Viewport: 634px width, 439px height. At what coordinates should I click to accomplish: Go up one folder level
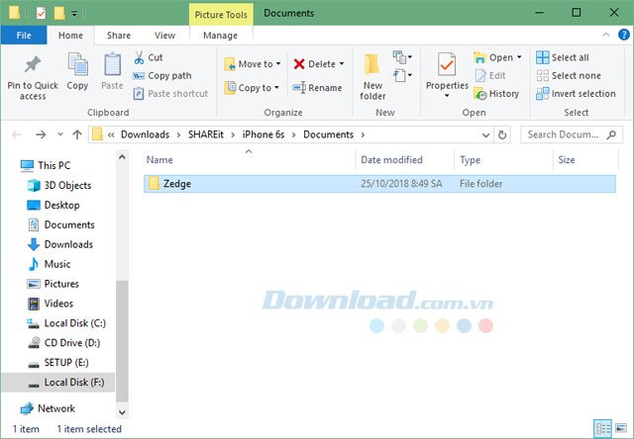click(x=77, y=134)
